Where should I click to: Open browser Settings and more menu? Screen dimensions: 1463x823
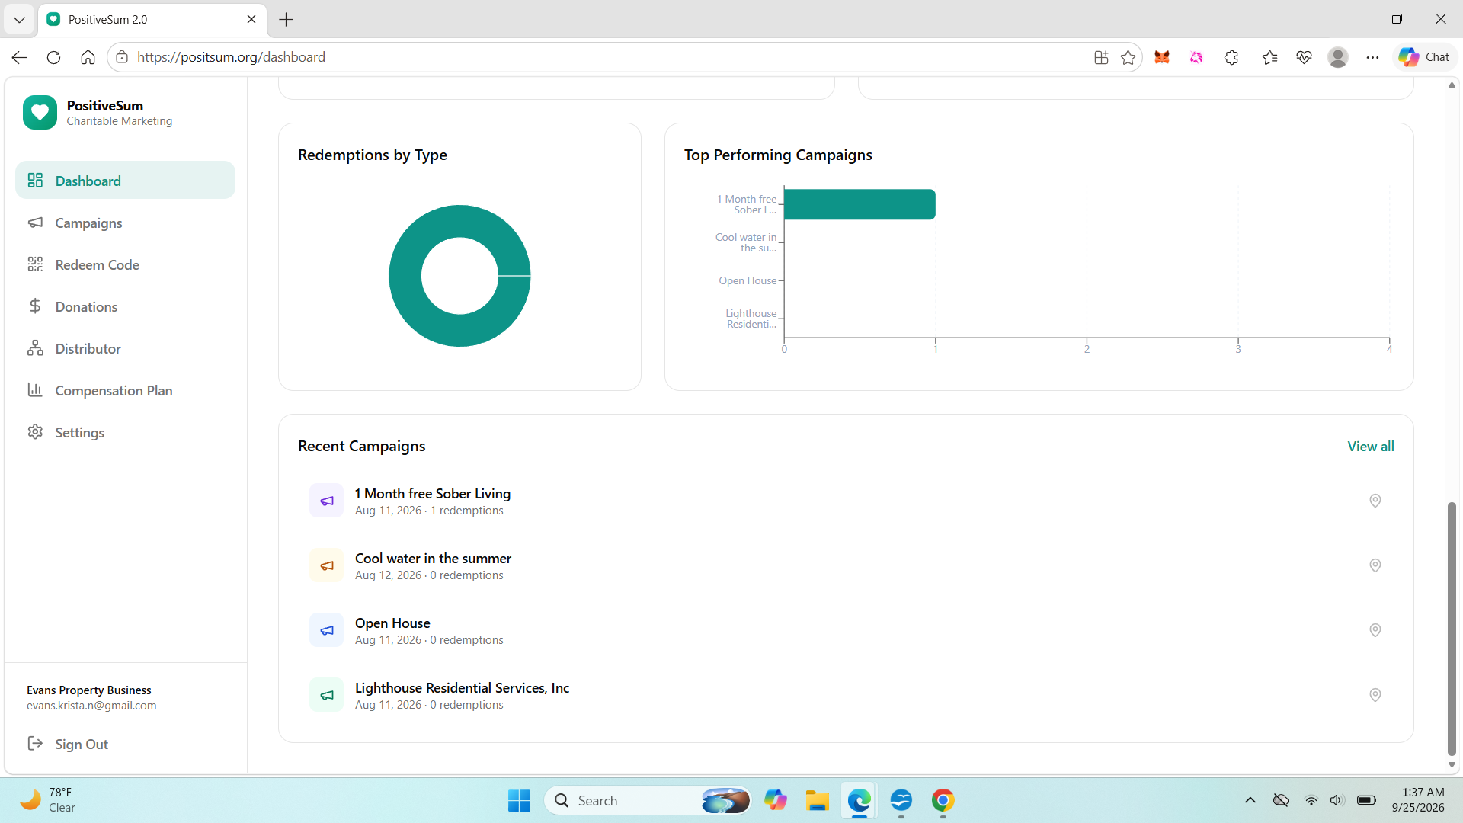tap(1372, 57)
